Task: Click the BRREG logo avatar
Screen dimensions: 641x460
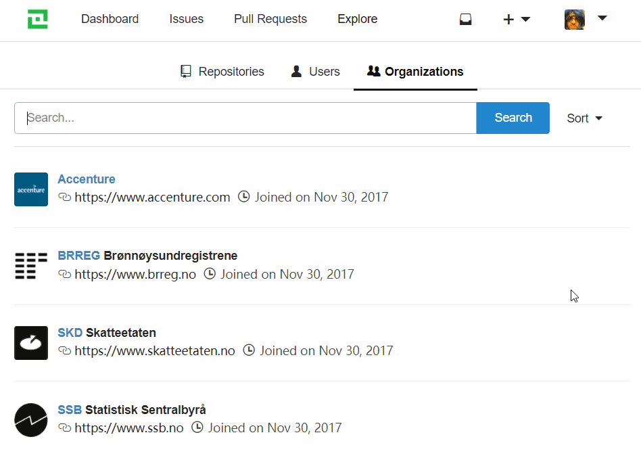Action: point(31,266)
